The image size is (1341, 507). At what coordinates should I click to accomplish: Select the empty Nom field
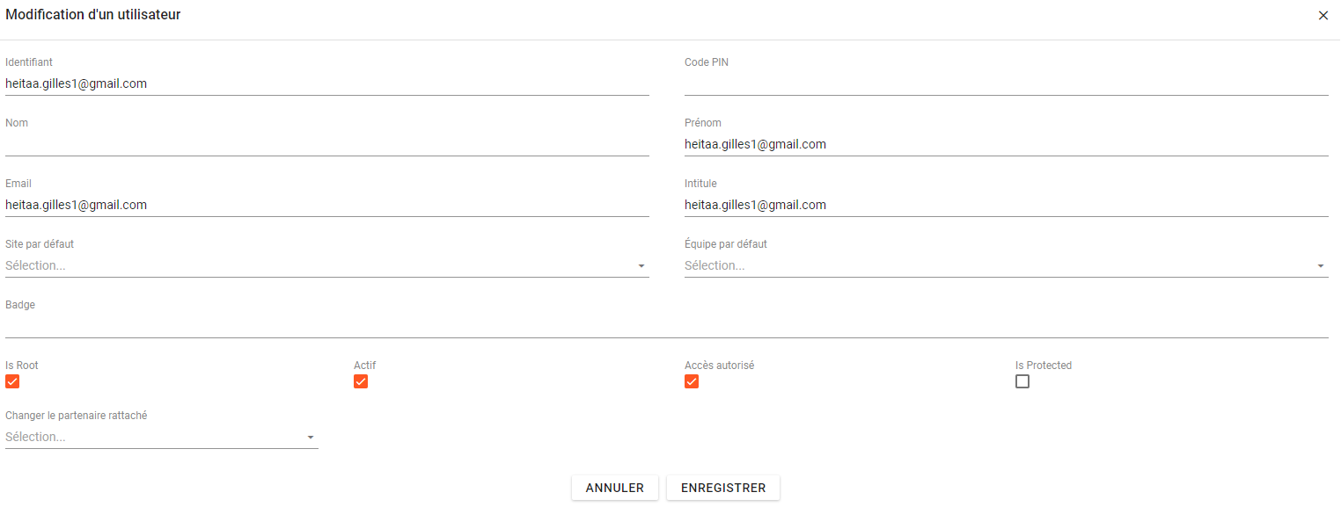[326, 145]
